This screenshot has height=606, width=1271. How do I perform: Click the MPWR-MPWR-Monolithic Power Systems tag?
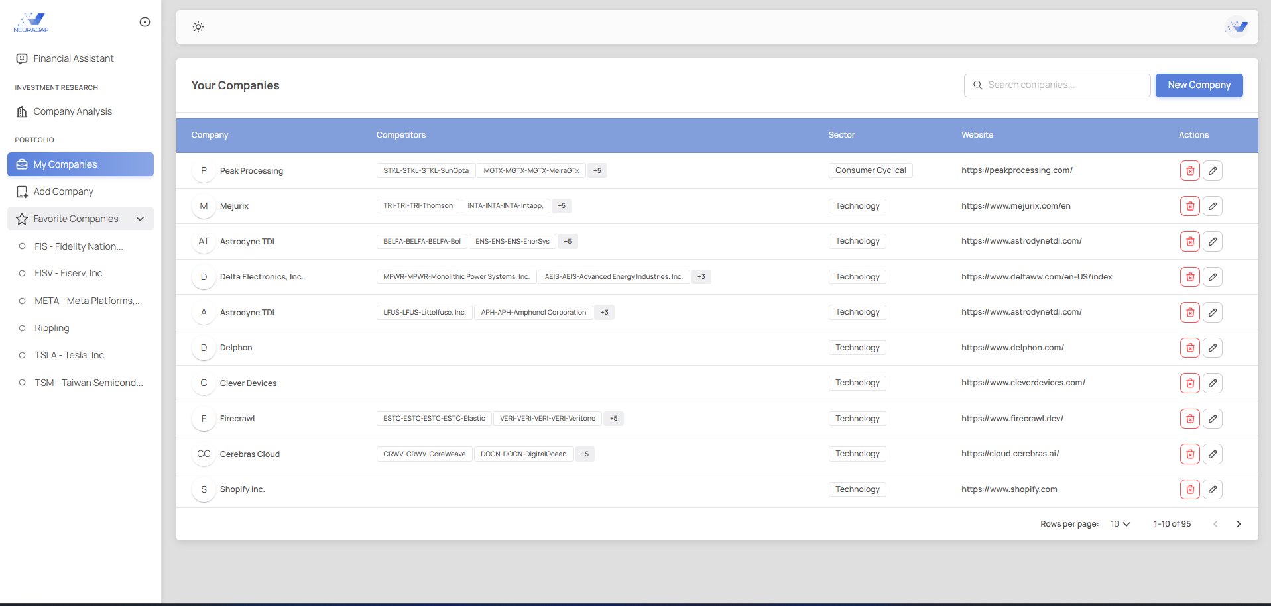click(456, 277)
